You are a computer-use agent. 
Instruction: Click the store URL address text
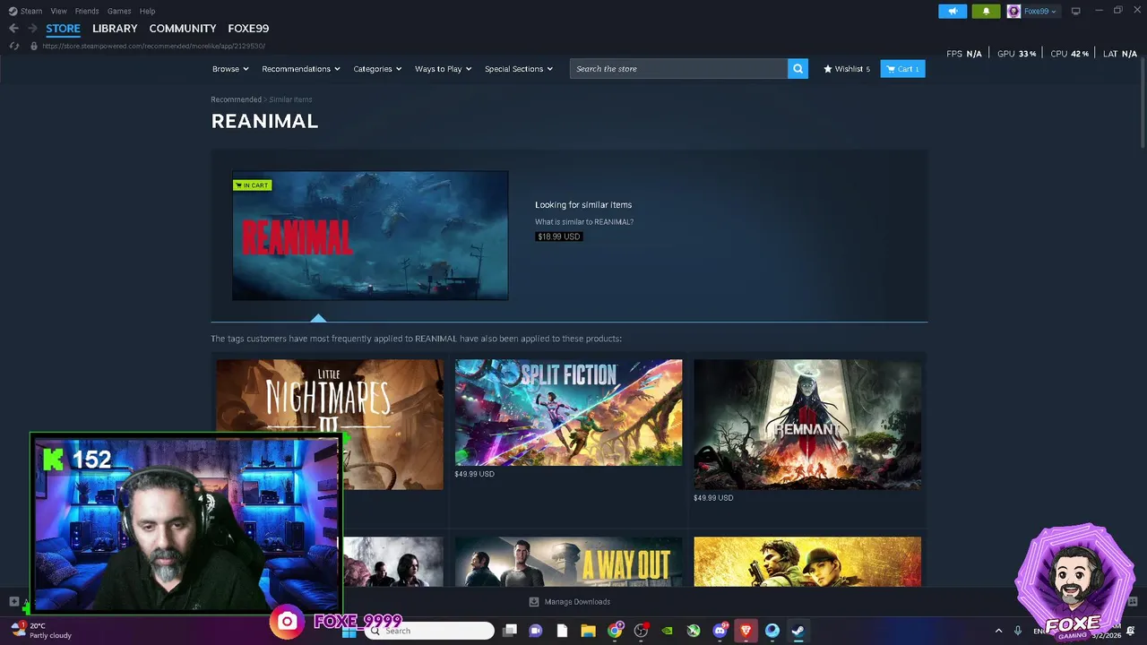click(153, 46)
